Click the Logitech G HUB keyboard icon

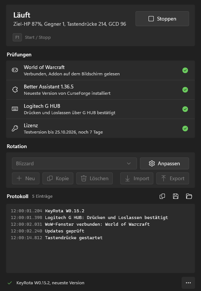point(15,109)
